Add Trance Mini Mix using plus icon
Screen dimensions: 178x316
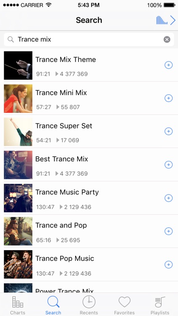pyautogui.click(x=169, y=98)
